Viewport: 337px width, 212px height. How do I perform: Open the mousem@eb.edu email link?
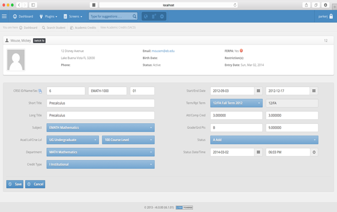tap(163, 51)
